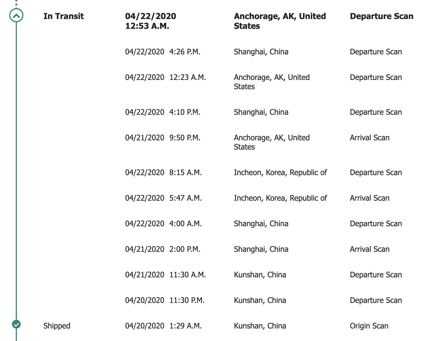The image size is (424, 341).
Task: Select Incheon location in 8:15 A.M. row
Action: (x=280, y=172)
